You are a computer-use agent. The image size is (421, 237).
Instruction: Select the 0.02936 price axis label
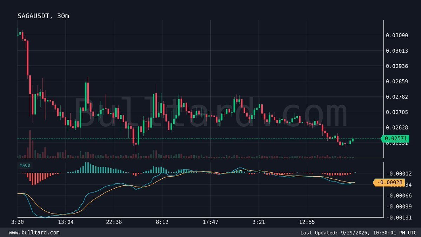397,66
